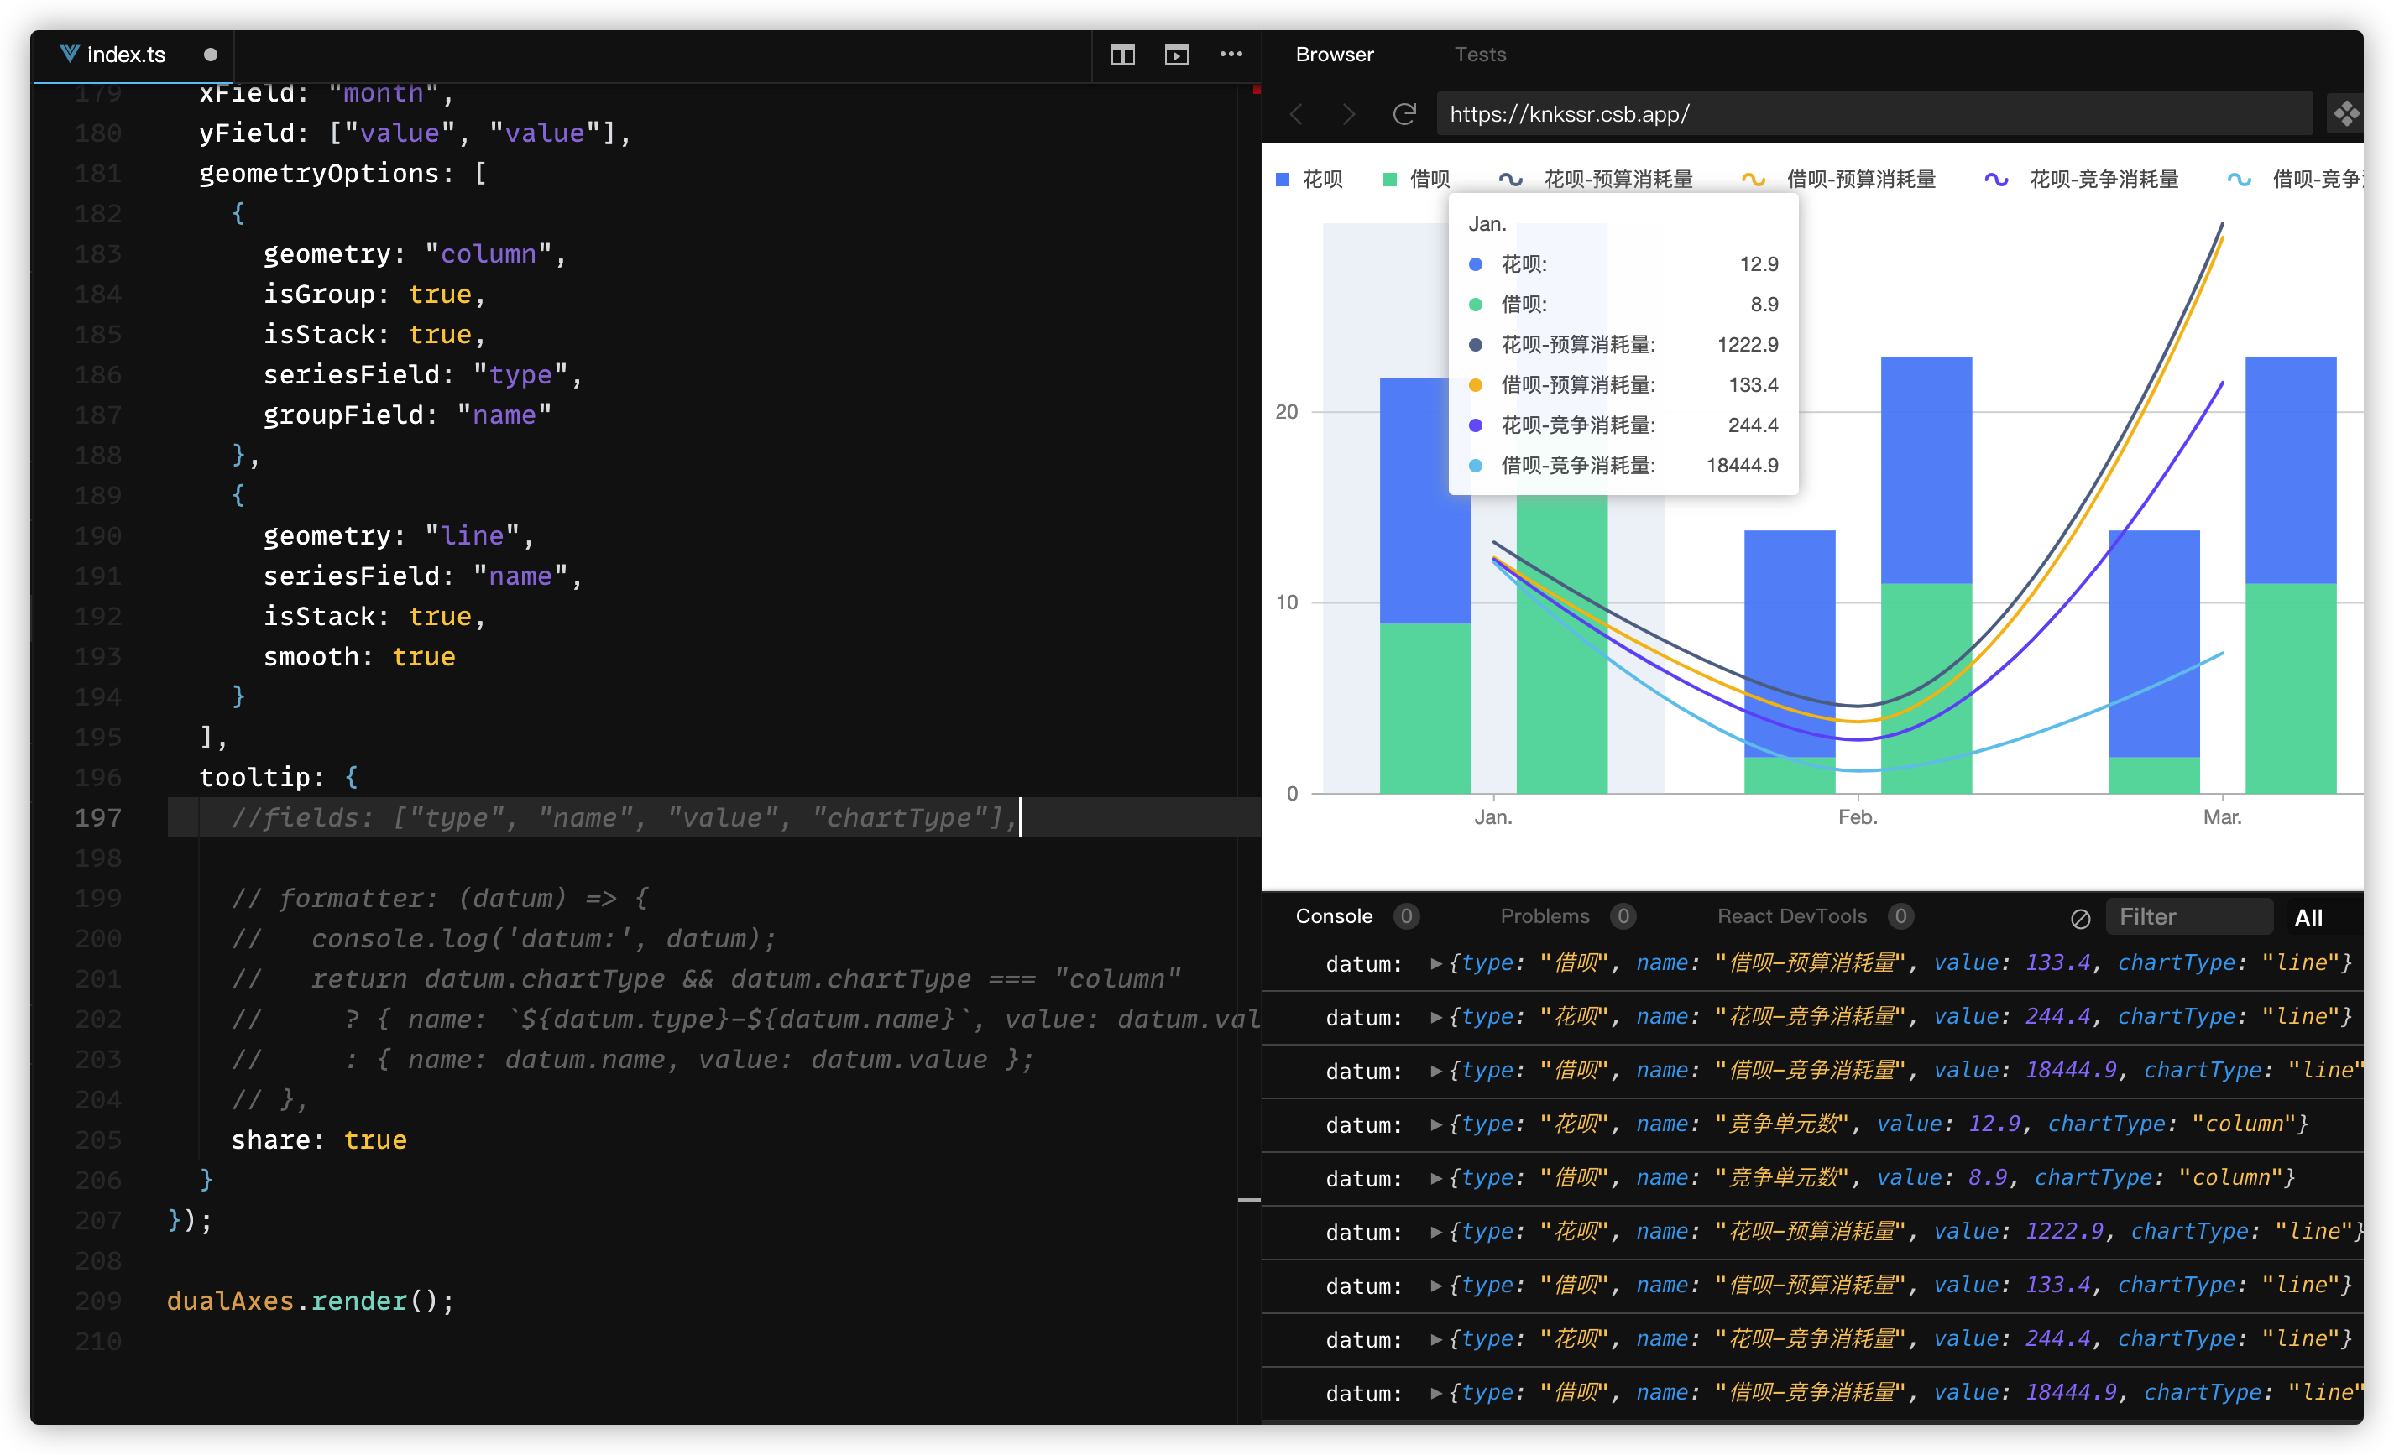This screenshot has height=1455, width=2394.
Task: Click the split editor icon
Action: coord(1122,55)
